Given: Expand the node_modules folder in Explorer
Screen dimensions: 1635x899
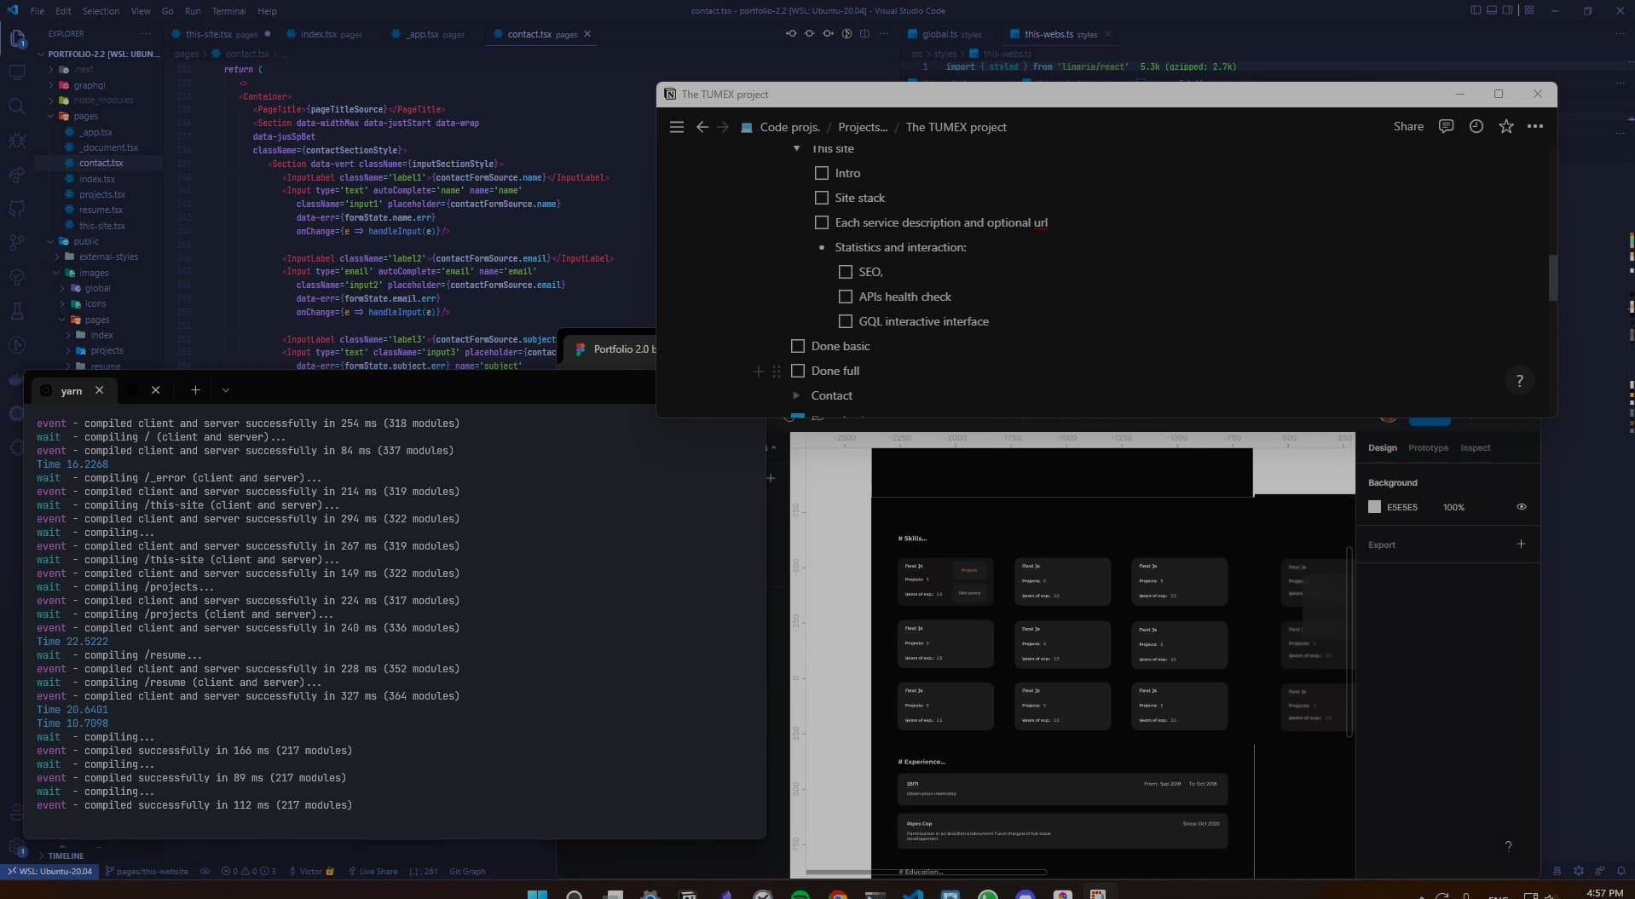Looking at the screenshot, I should click(103, 100).
